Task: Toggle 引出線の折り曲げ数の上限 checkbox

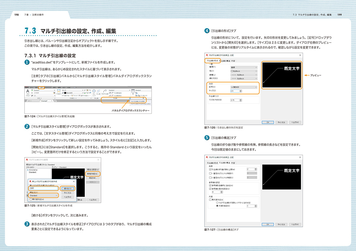Action: point(210,169)
